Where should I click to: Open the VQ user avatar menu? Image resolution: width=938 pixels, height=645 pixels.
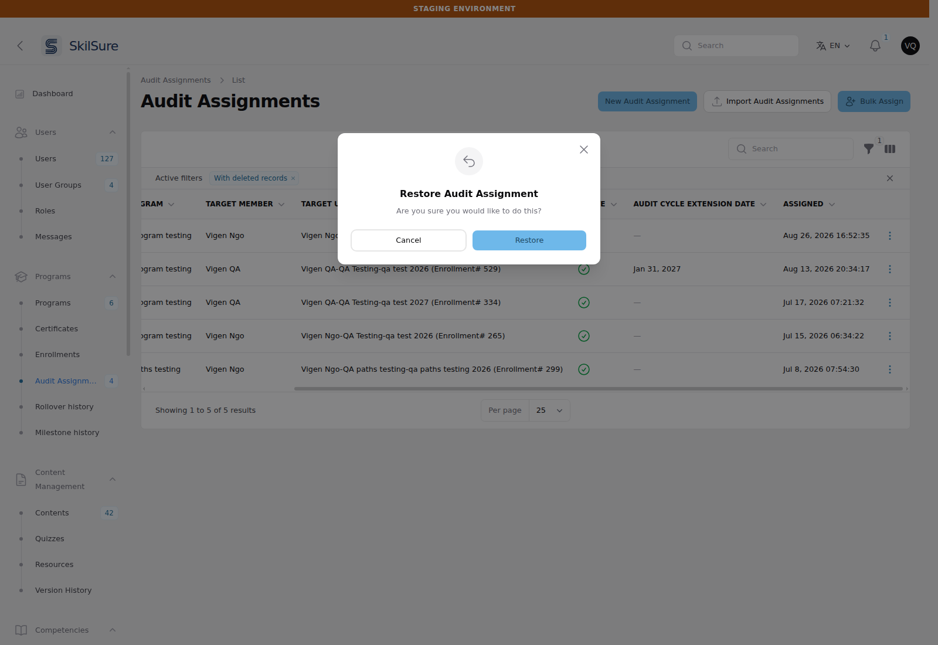[910, 46]
